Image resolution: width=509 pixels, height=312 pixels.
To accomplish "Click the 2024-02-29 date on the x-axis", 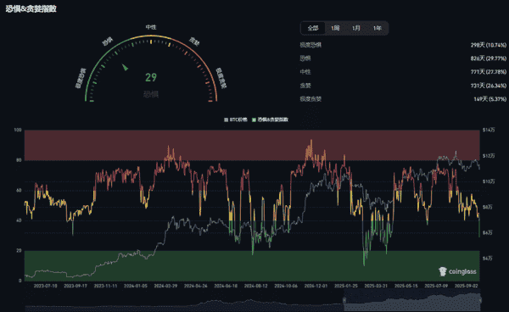I will click(165, 286).
